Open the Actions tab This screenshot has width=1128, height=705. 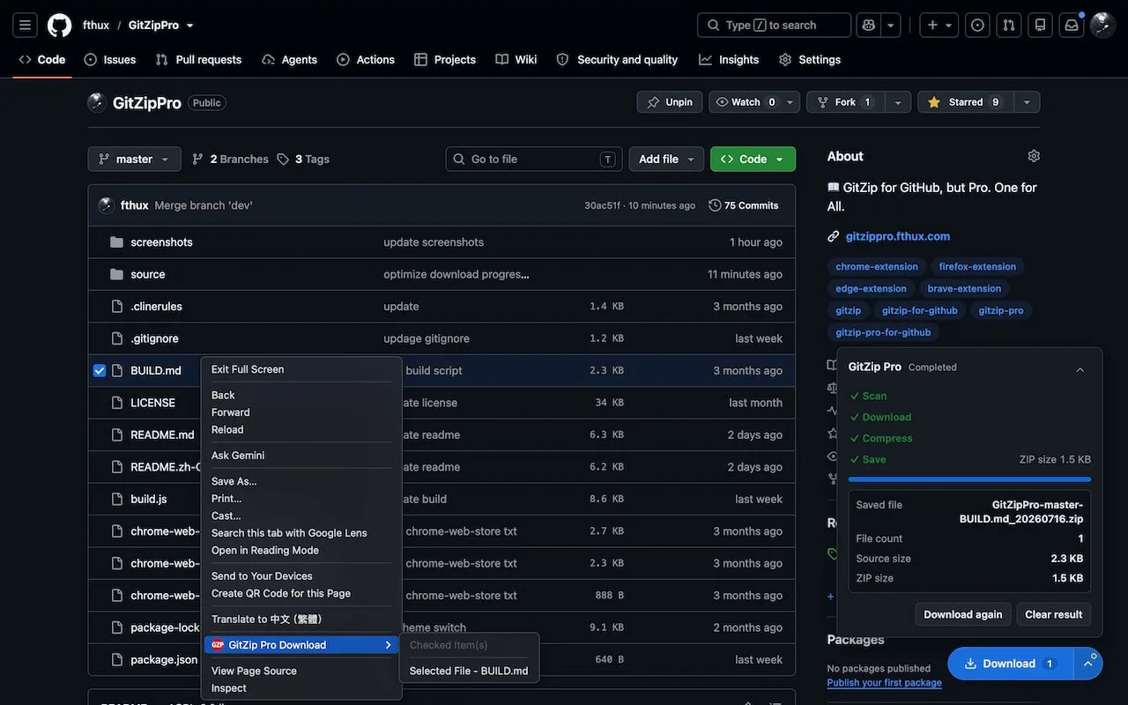click(x=366, y=60)
